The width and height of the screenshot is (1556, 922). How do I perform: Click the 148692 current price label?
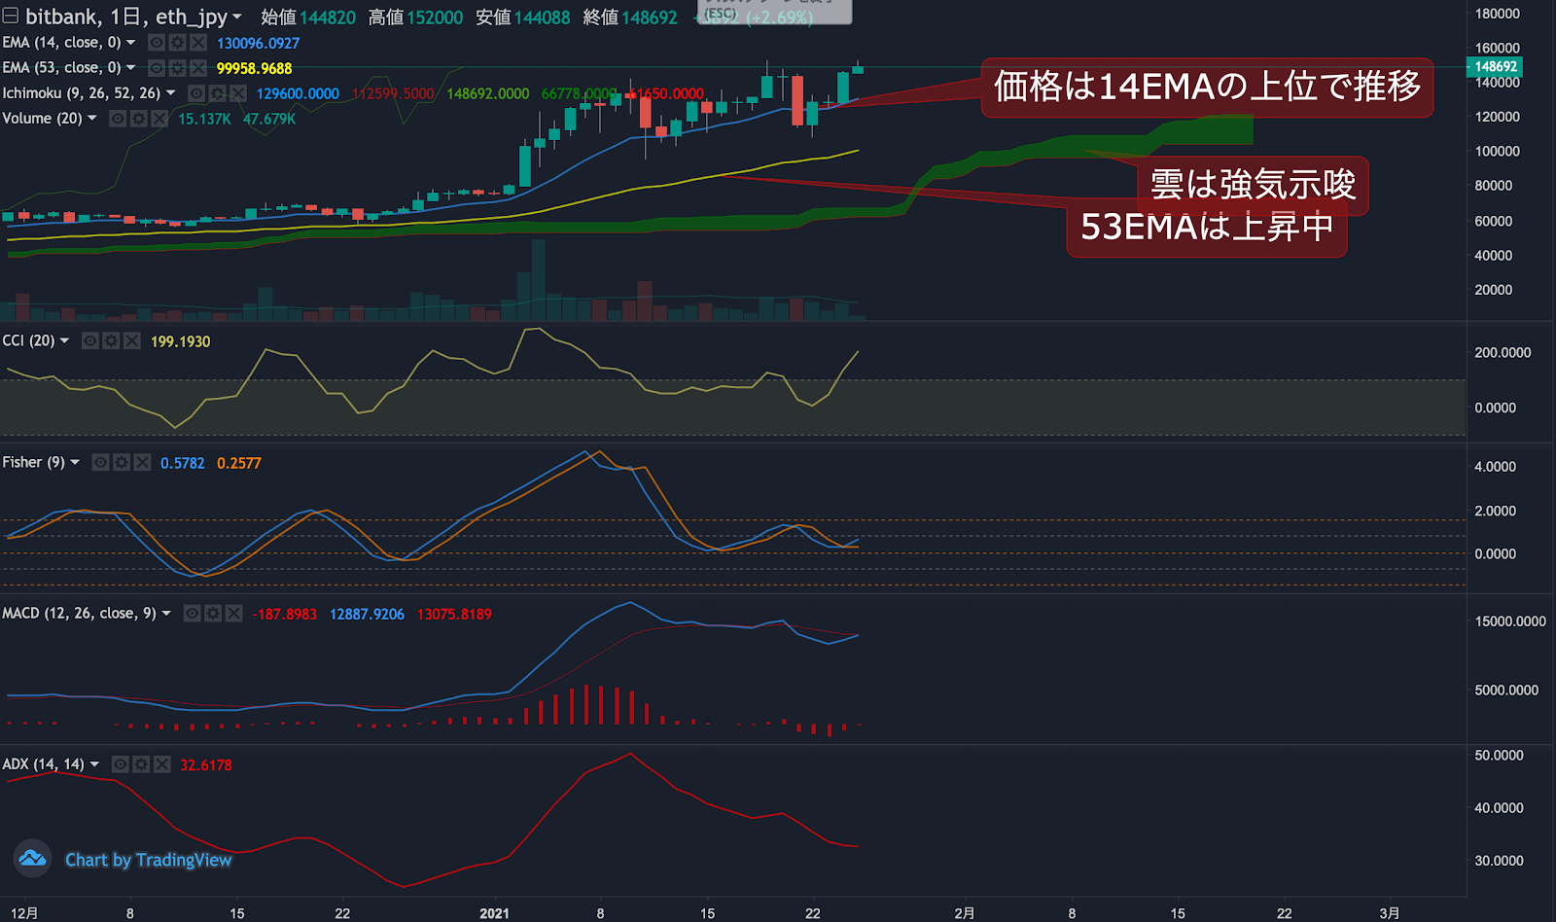1495,67
